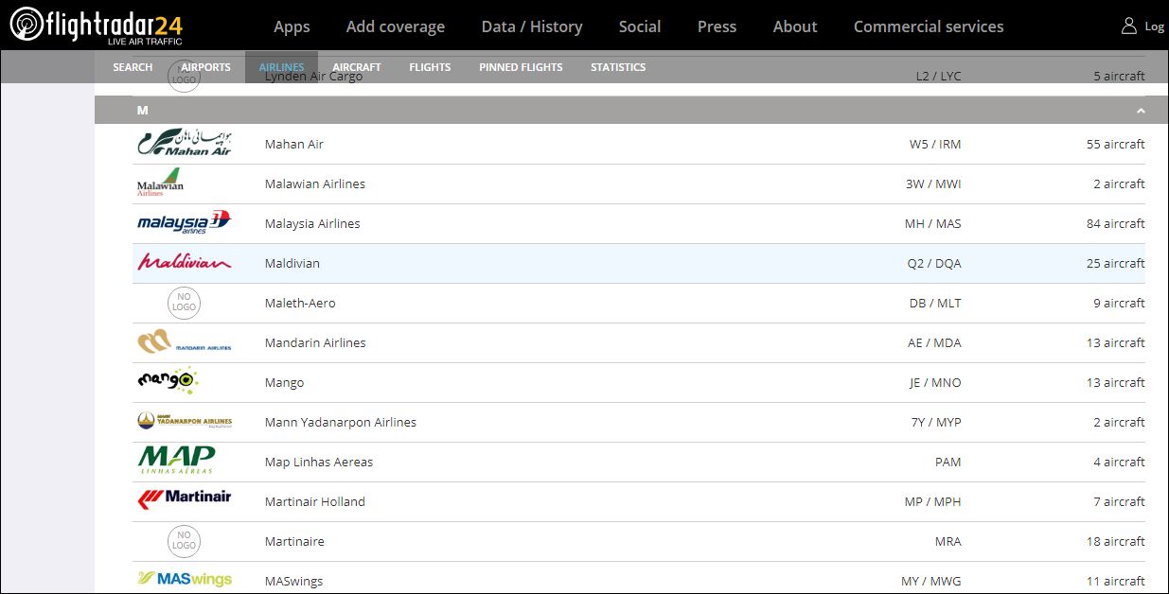Viewport: 1169px width, 594px height.
Task: Click the 3W / MWI code
Action: click(x=933, y=183)
